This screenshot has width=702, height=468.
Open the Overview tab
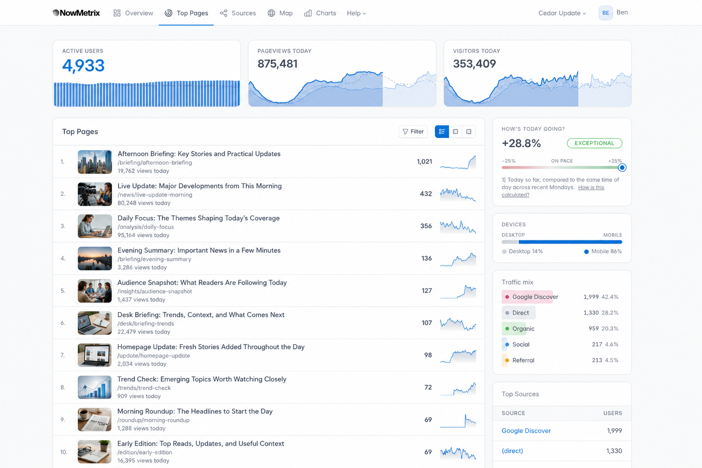(133, 13)
